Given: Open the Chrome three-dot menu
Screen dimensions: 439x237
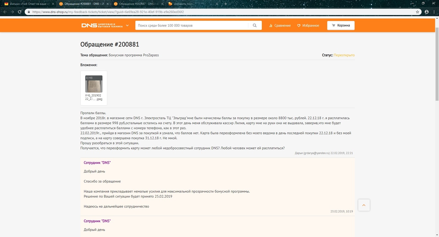Looking at the screenshot, I should point(434,12).
